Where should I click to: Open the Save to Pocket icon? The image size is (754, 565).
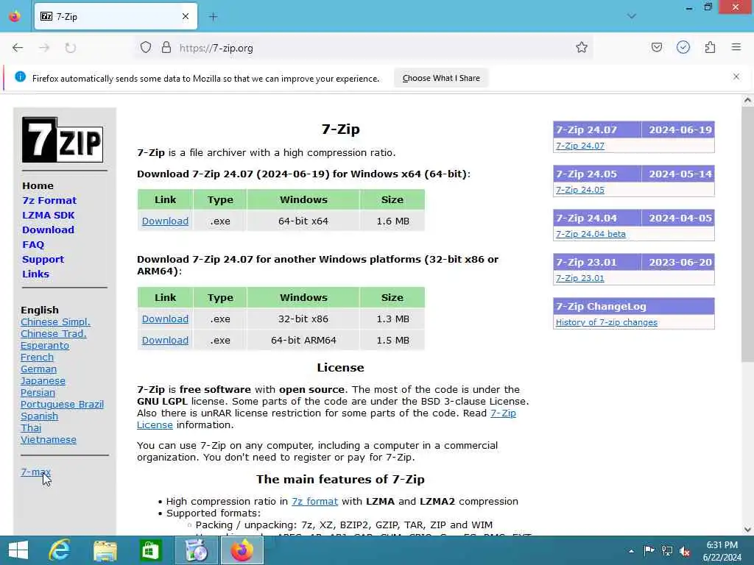click(656, 47)
